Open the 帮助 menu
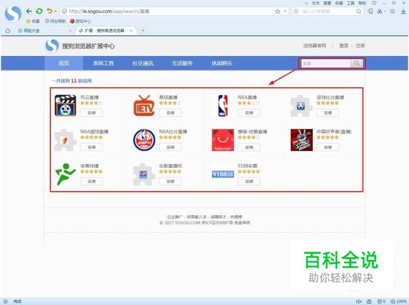 pyautogui.click(x=362, y=3)
